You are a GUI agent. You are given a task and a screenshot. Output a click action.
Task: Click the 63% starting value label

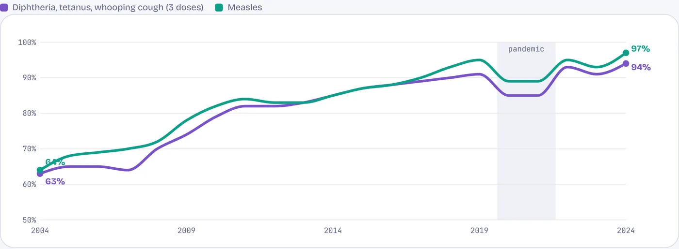coord(55,182)
